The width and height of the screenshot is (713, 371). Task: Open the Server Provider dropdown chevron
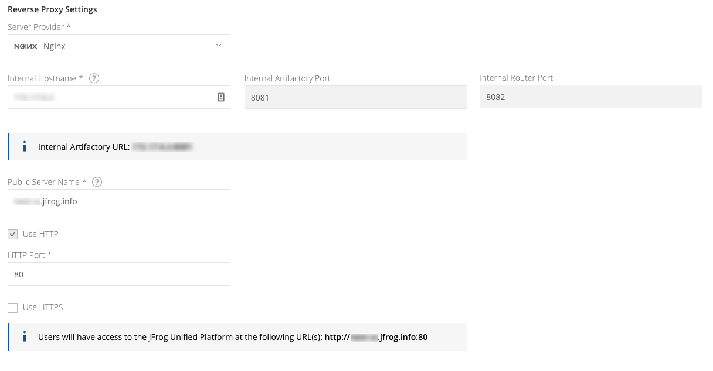point(218,45)
